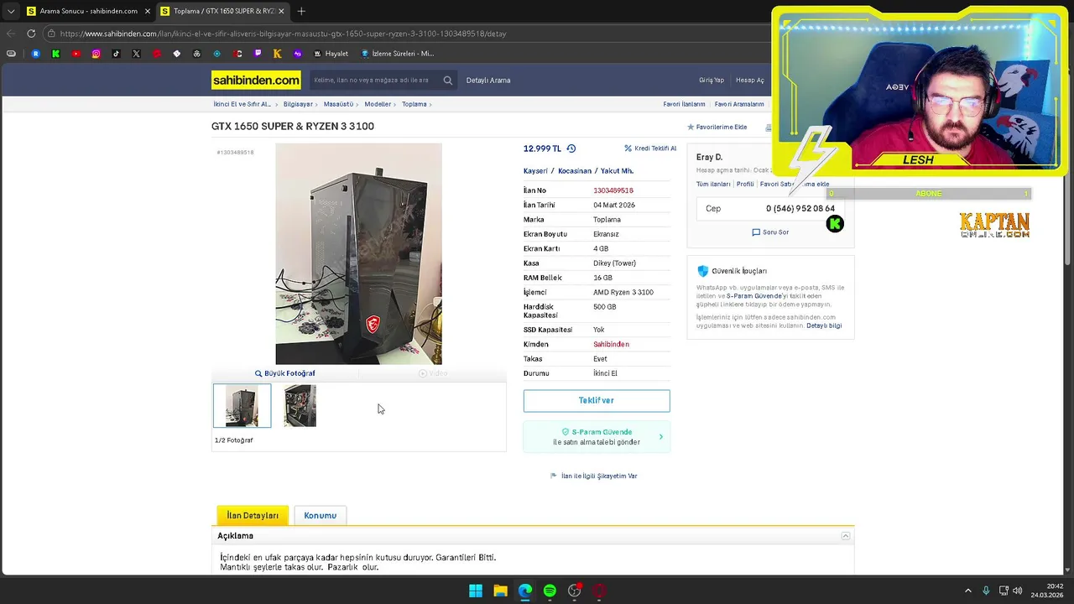Screen dimensions: 1074x604
Task: Open the YouTube bookmark icon
Action: (x=76, y=54)
